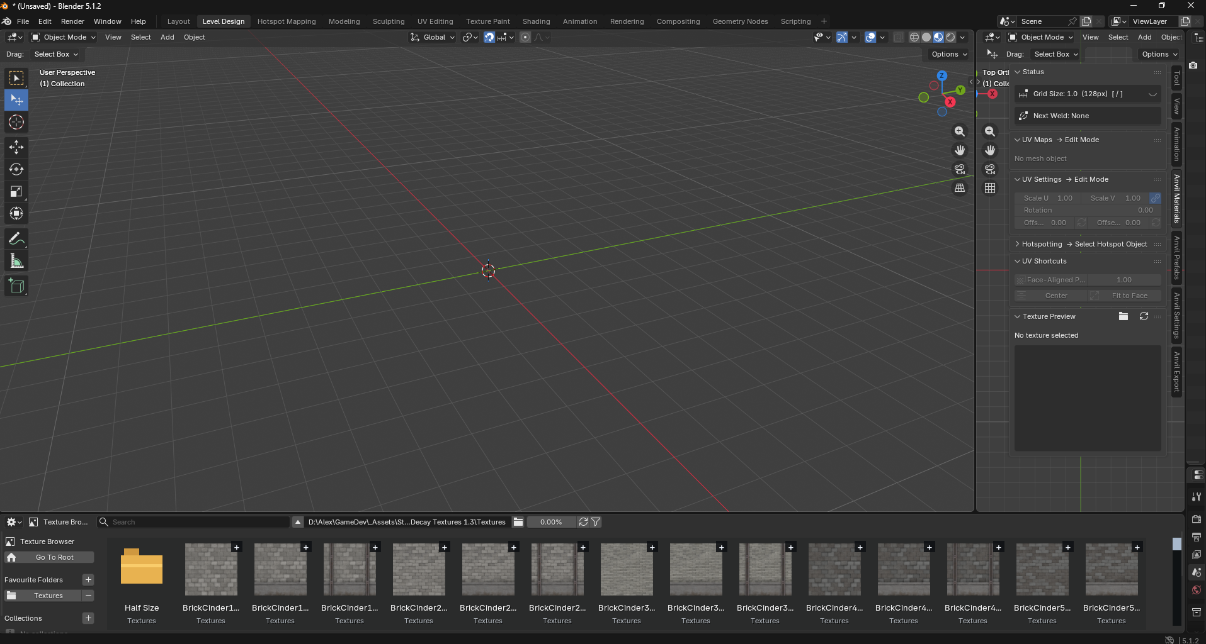Image resolution: width=1206 pixels, height=644 pixels.
Task: Toggle X-ray mode in viewport header
Action: [x=899, y=37]
